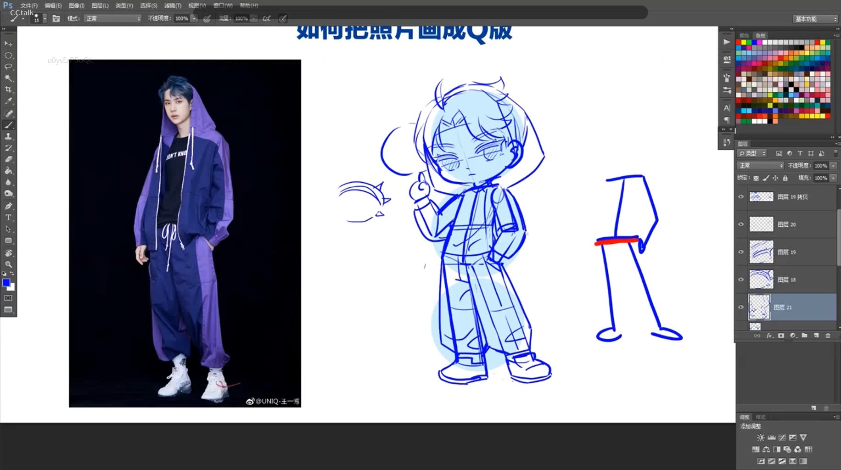Screen dimensions: 841x470
Task: Open layer filter 类型 dropdown
Action: [x=752, y=153]
